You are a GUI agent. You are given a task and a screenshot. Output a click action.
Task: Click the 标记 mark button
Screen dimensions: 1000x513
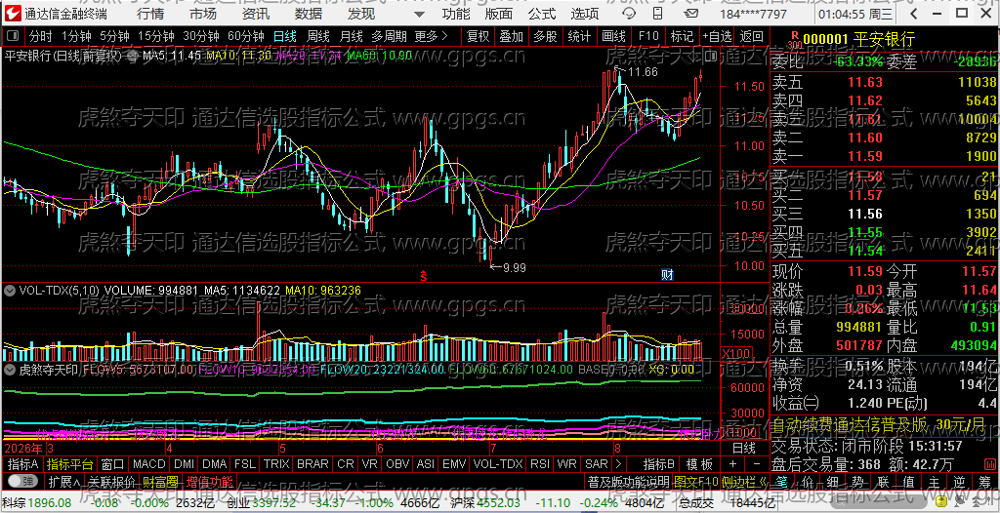(682, 36)
